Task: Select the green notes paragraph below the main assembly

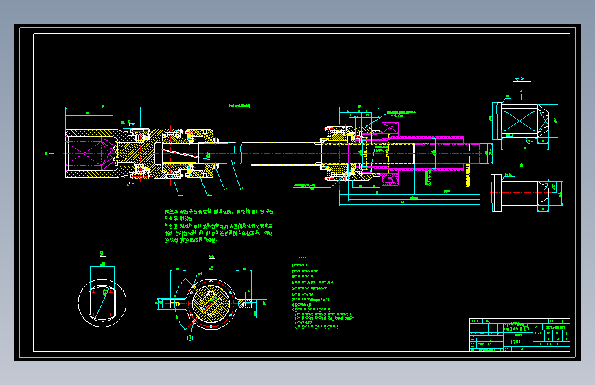Action: tap(219, 226)
